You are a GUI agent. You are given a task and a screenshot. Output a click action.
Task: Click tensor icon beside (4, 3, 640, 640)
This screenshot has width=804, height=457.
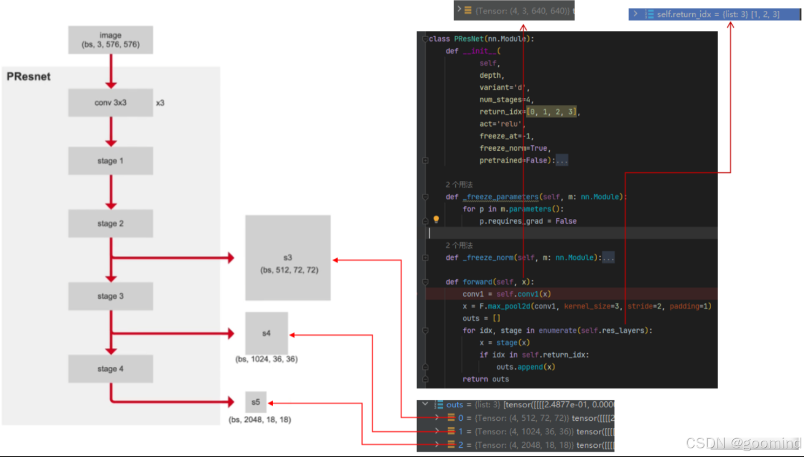(468, 10)
